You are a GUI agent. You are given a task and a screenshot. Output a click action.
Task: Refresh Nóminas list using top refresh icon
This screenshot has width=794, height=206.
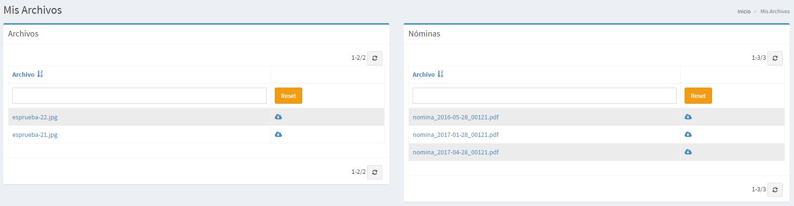point(775,58)
